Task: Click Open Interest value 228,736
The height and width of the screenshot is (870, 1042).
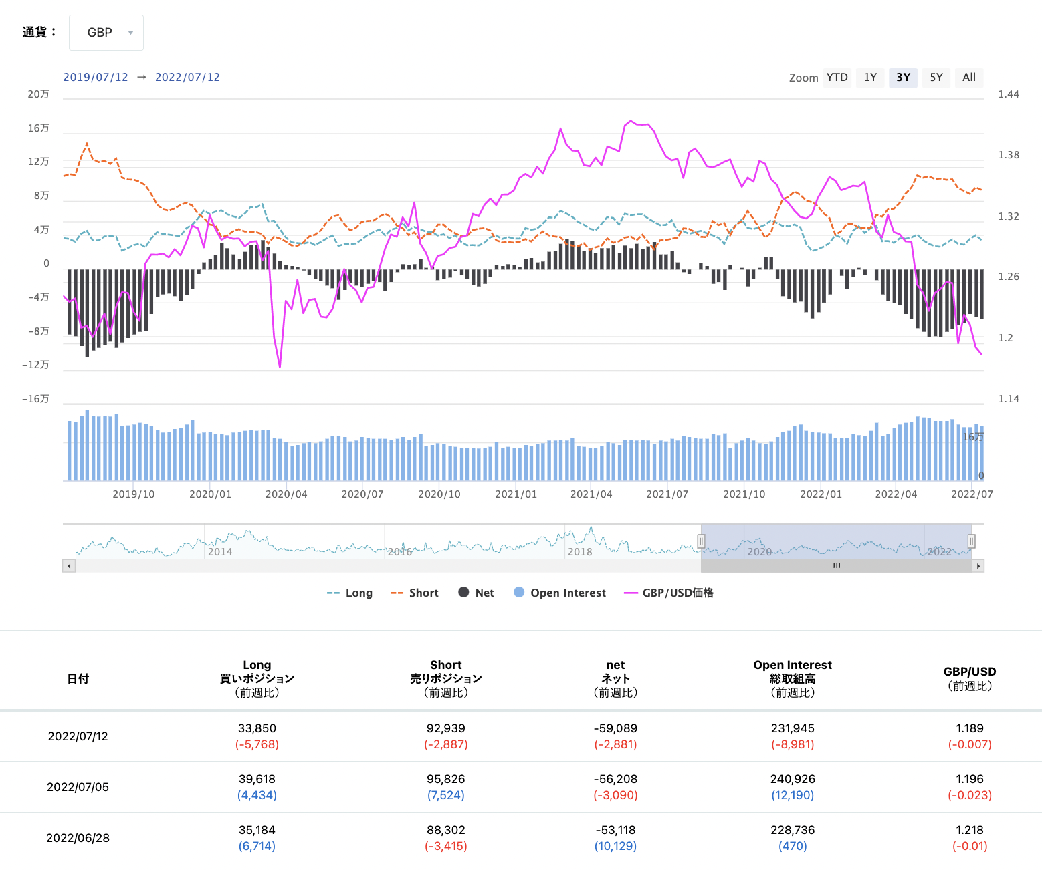Action: [793, 830]
